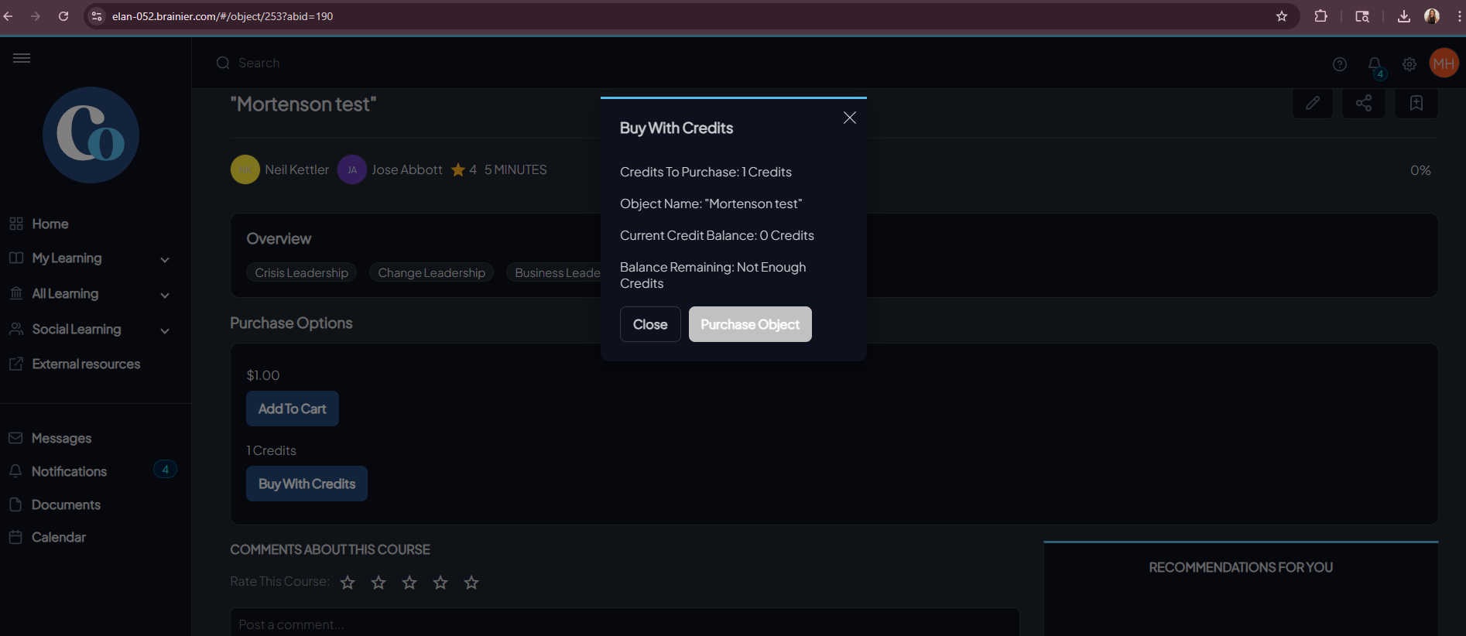
Task: Click the Co logo in sidebar
Action: click(x=91, y=135)
